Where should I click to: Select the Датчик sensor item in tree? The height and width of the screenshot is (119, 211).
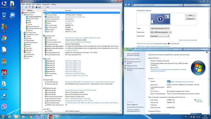point(30,31)
